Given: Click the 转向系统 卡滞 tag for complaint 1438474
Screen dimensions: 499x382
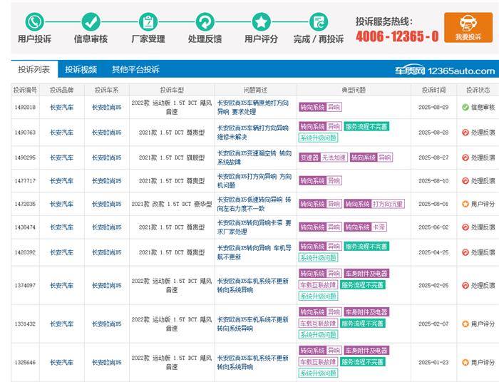Looking at the screenshot, I should pyautogui.click(x=365, y=227).
